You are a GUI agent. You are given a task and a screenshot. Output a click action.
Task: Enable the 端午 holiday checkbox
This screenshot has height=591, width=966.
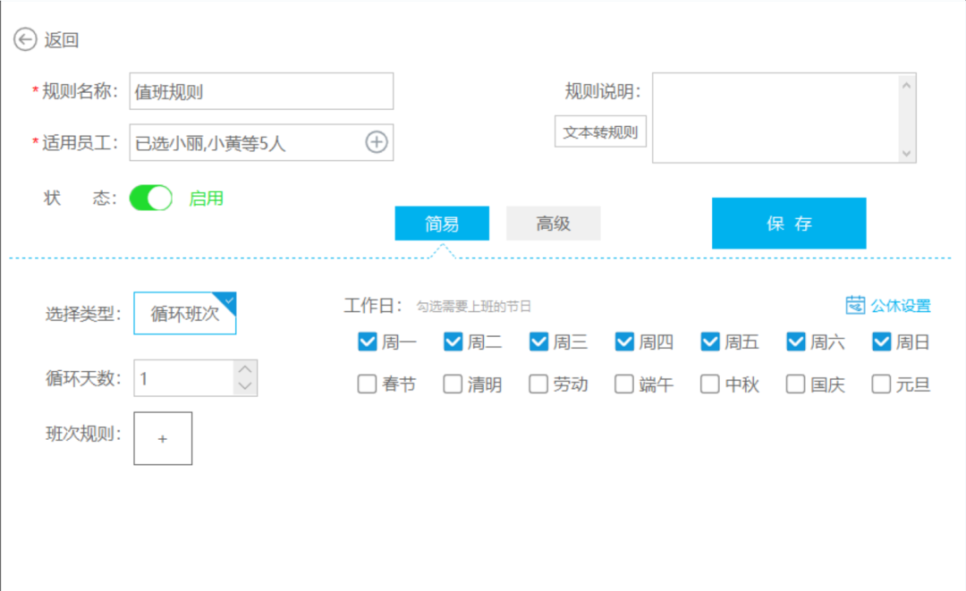[624, 384]
